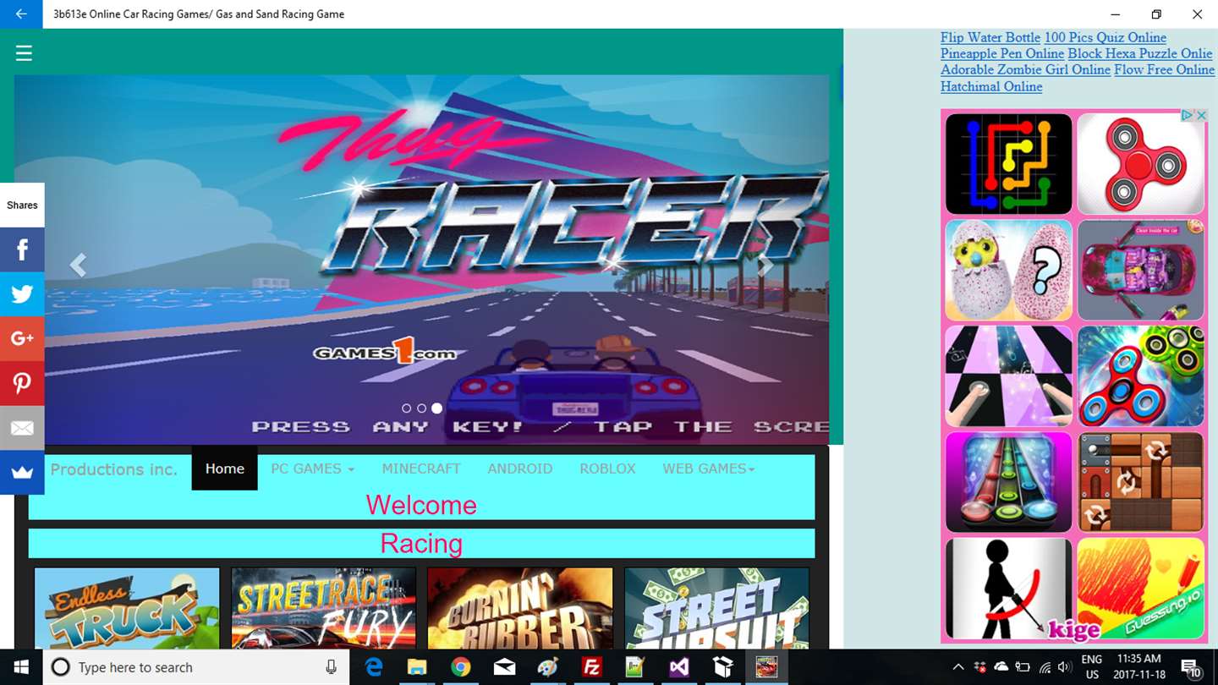Click the Welcome heading
Screen dimensions: 1218x685
[421, 505]
